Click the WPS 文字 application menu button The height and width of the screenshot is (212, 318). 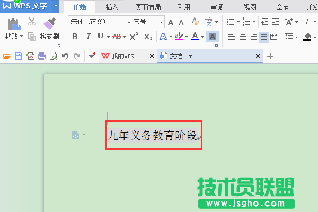(x=30, y=6)
